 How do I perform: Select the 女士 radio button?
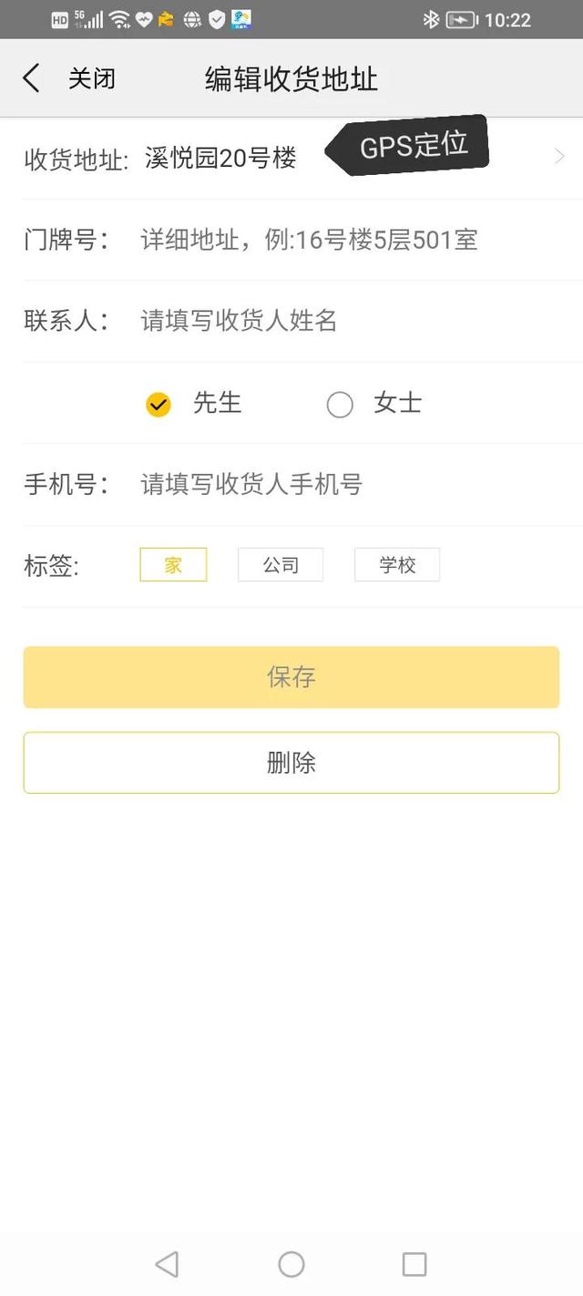340,404
